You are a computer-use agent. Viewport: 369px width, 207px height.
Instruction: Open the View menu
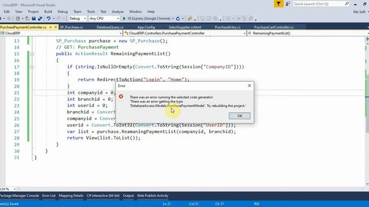click(19, 11)
